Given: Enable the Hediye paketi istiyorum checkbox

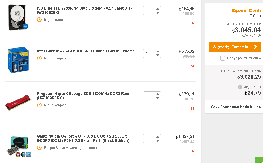Looking at the screenshot, I should tap(222, 58).
